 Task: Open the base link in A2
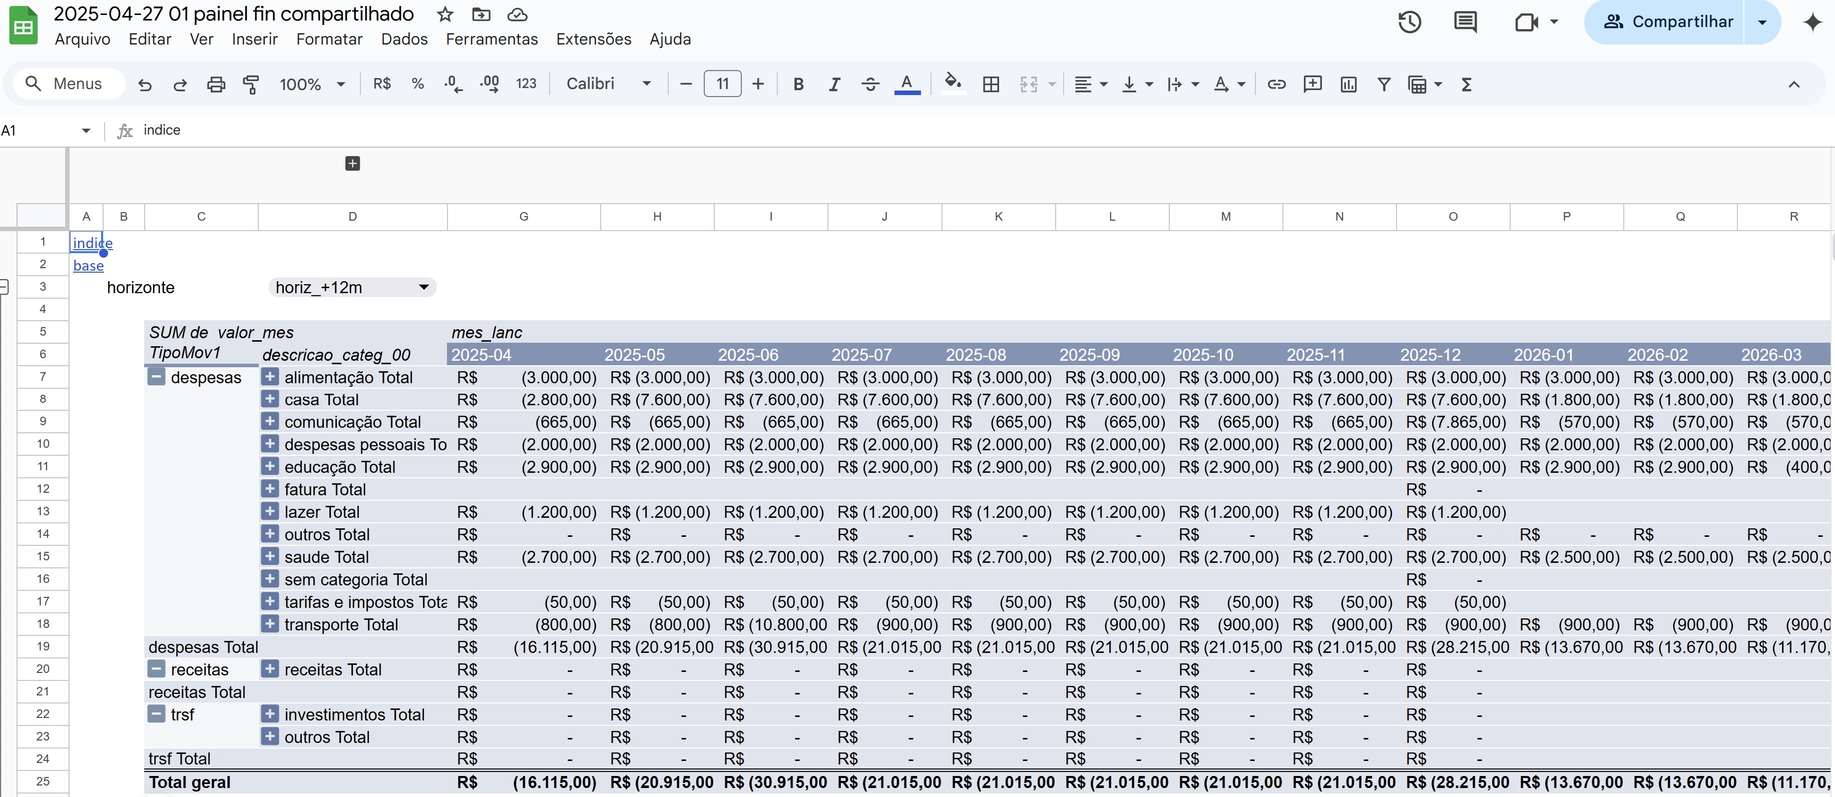point(88,266)
